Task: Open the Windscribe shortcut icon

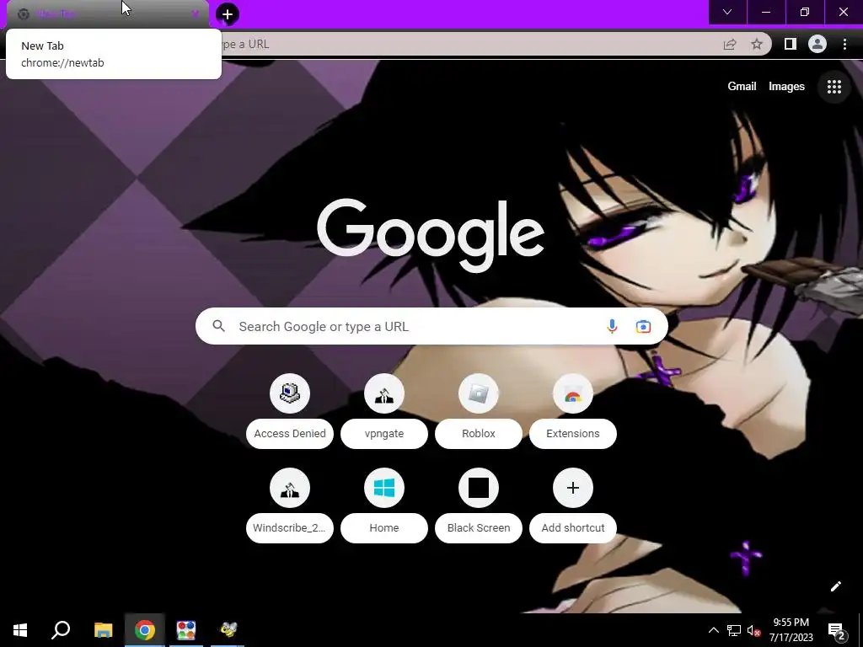Action: point(290,488)
